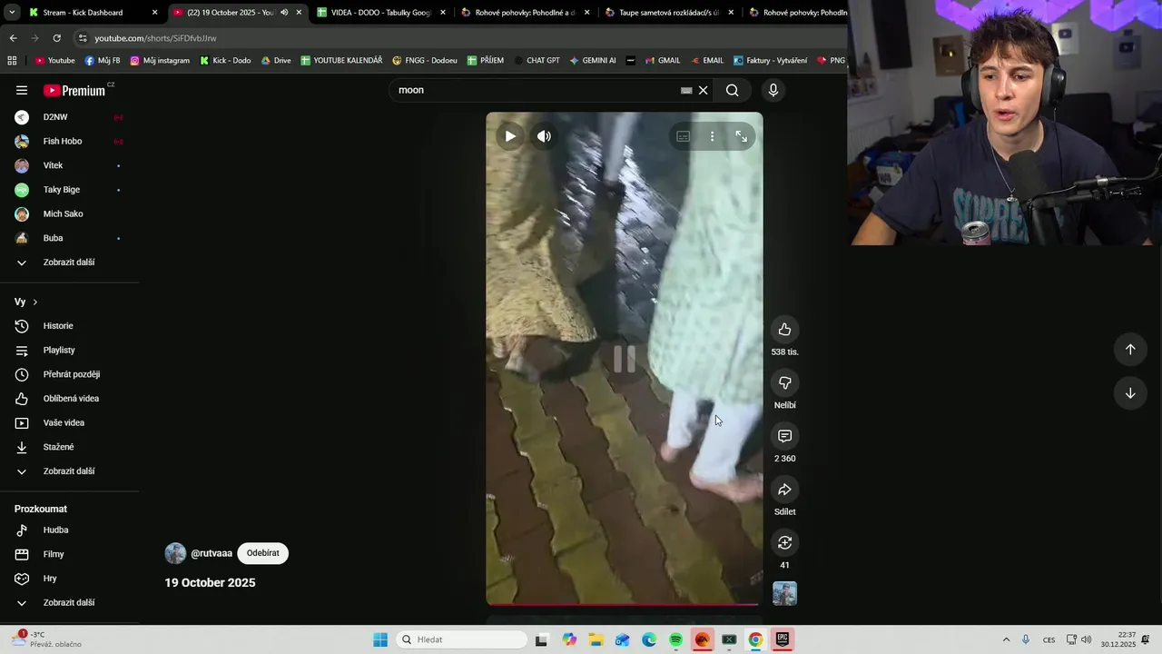Like the Short (538 tis.)
1162x654 pixels.
tap(784, 330)
